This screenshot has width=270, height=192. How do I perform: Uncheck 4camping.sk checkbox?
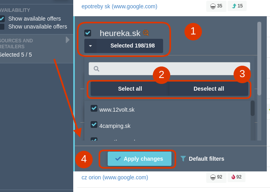tap(94, 125)
